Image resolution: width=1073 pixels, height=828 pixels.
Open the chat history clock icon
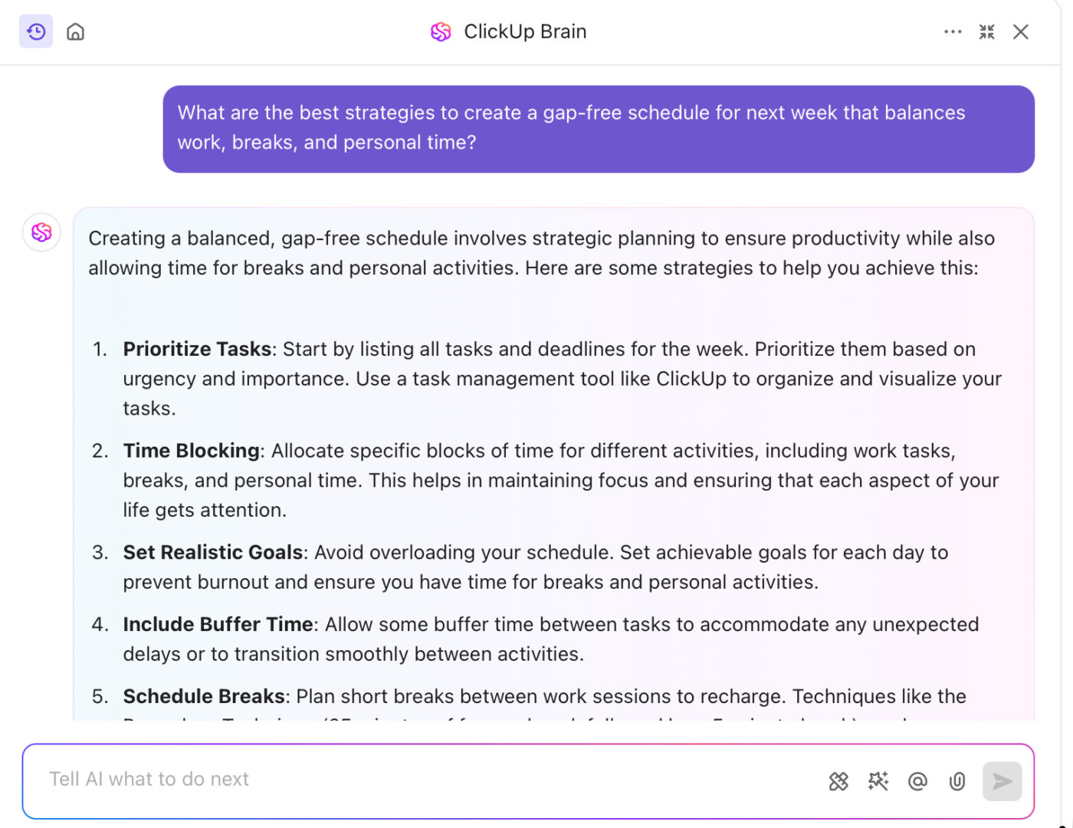click(x=36, y=31)
